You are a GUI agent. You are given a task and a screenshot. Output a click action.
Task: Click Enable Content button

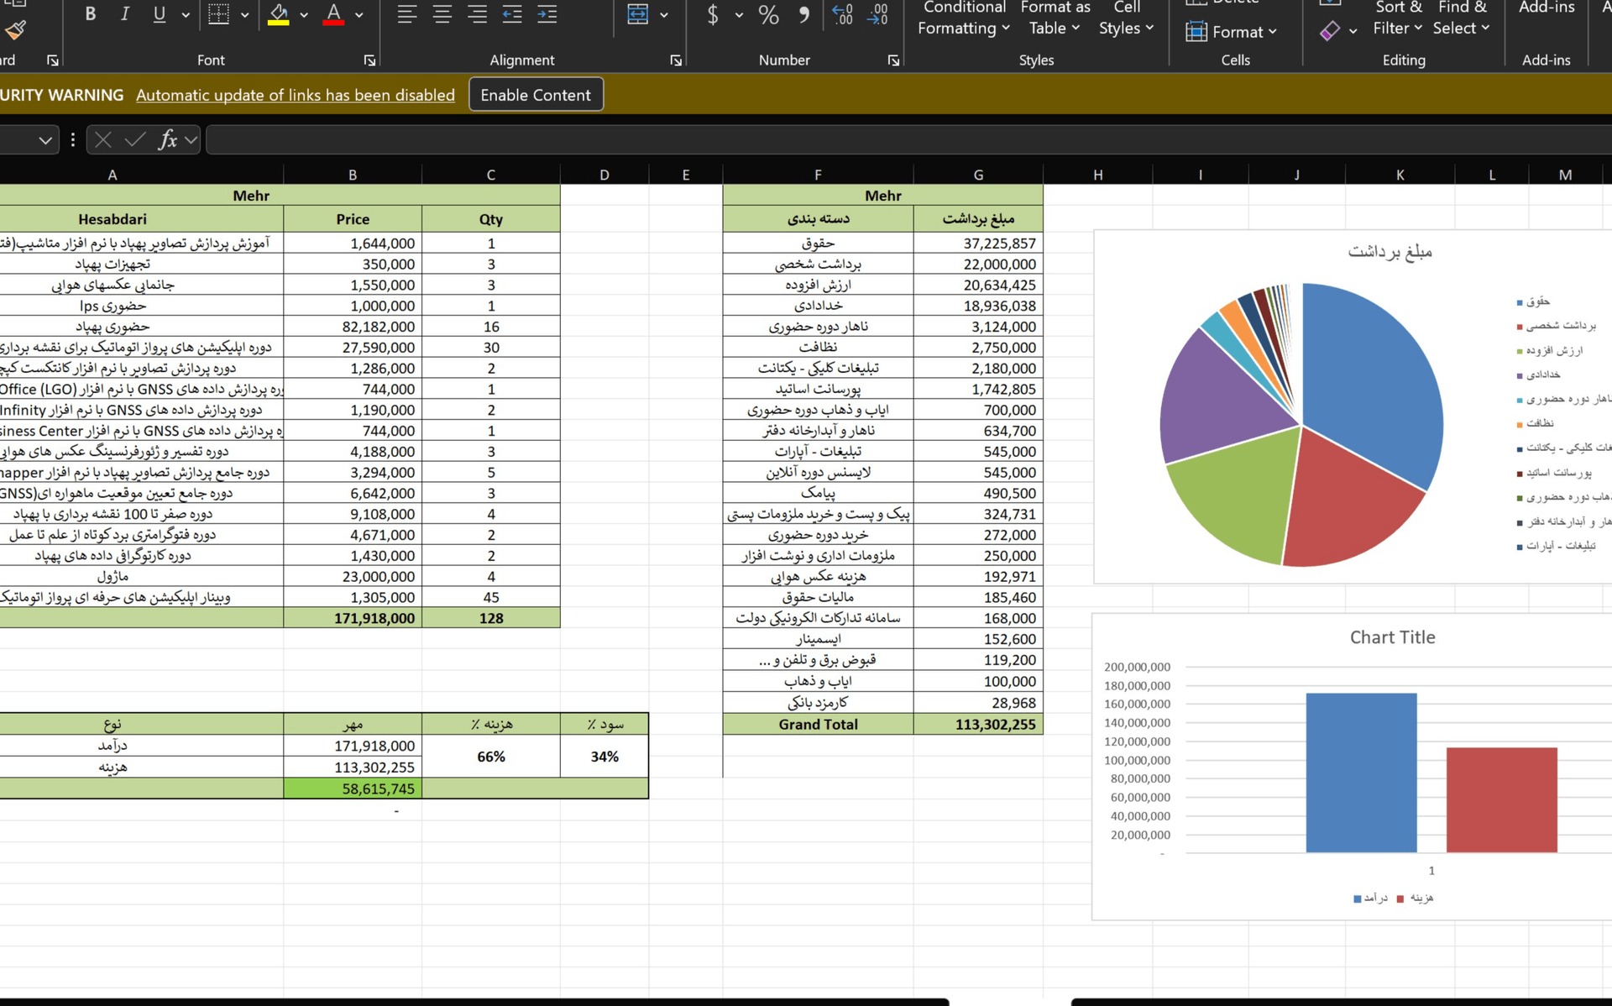(x=536, y=95)
